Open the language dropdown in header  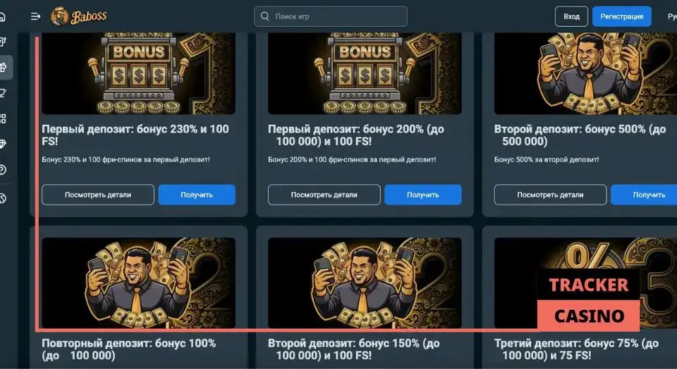click(x=672, y=16)
